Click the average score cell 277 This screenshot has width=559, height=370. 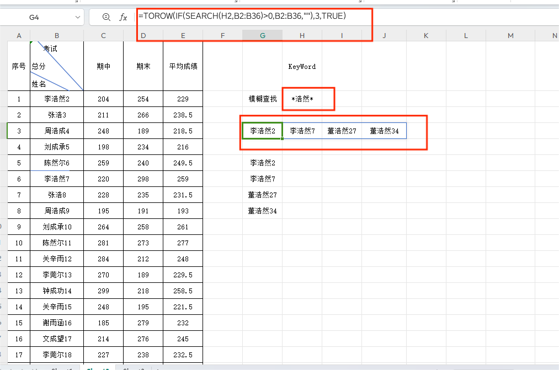tap(183, 243)
